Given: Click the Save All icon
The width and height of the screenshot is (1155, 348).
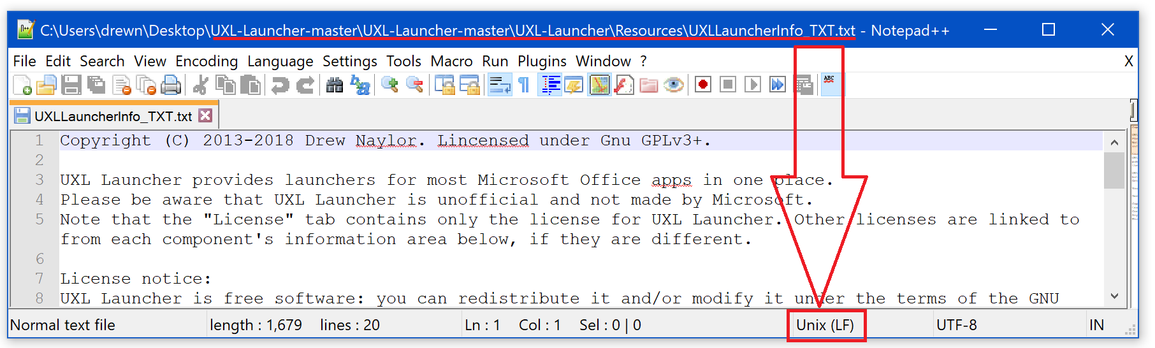Looking at the screenshot, I should 96,85.
